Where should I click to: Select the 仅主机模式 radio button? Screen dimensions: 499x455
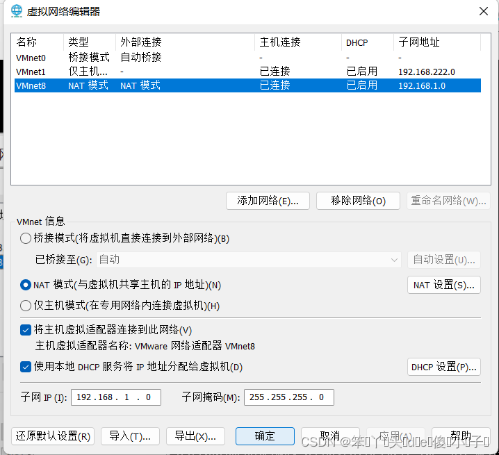pyautogui.click(x=26, y=306)
